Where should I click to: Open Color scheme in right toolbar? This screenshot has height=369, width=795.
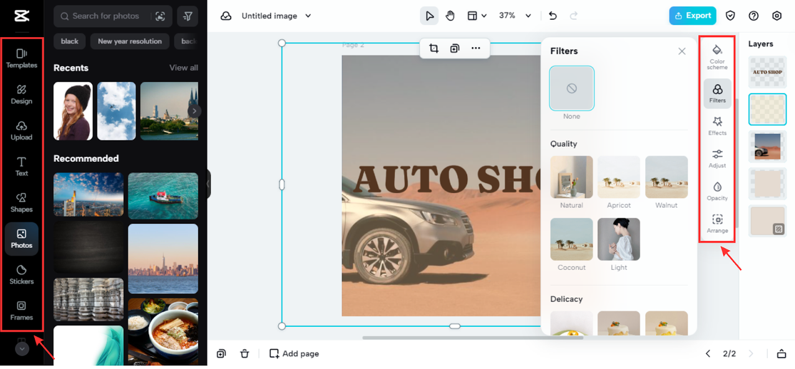717,56
